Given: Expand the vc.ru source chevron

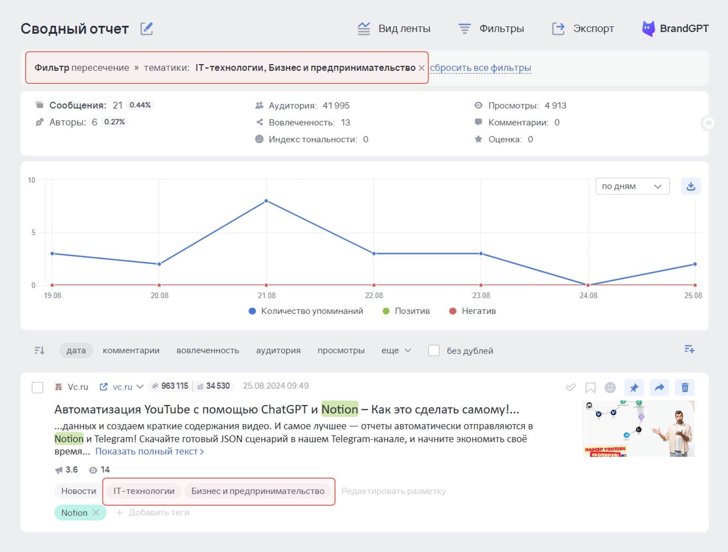Looking at the screenshot, I should tap(140, 387).
